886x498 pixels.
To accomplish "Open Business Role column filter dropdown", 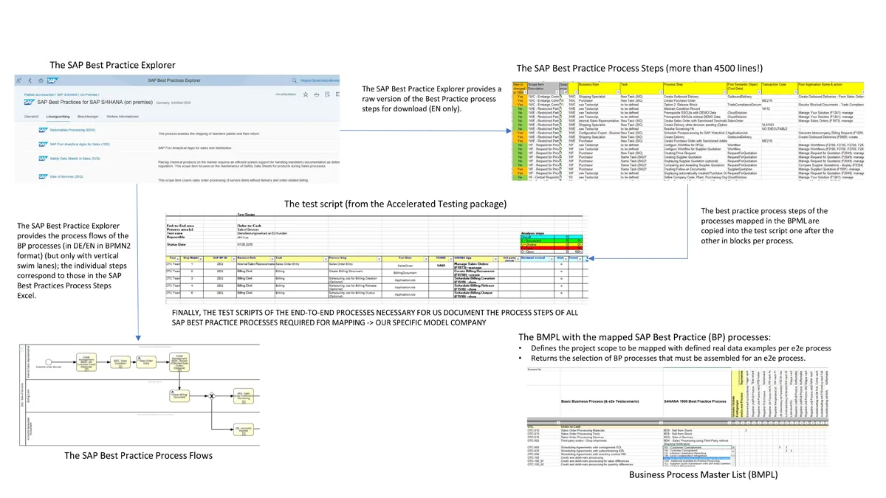I will click(617, 92).
